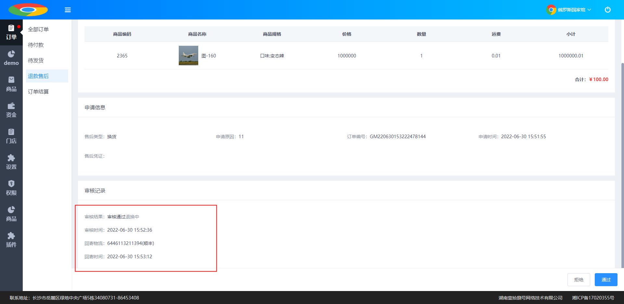Select 订单结算 submenu item
The image size is (624, 304).
pyautogui.click(x=47, y=91)
